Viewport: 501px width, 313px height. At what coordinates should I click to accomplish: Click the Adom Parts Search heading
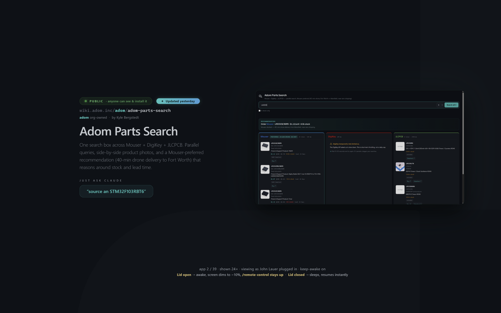129,131
